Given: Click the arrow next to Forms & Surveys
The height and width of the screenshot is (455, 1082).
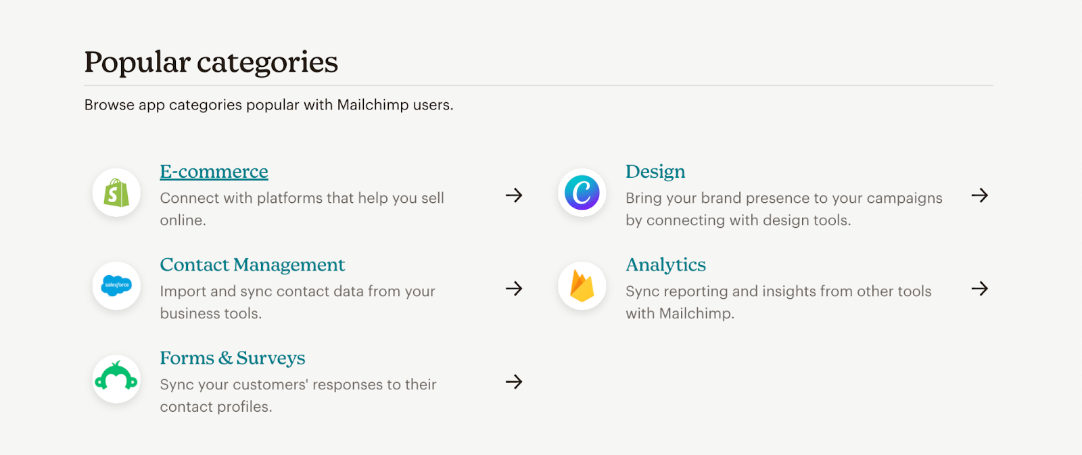Looking at the screenshot, I should pos(514,382).
